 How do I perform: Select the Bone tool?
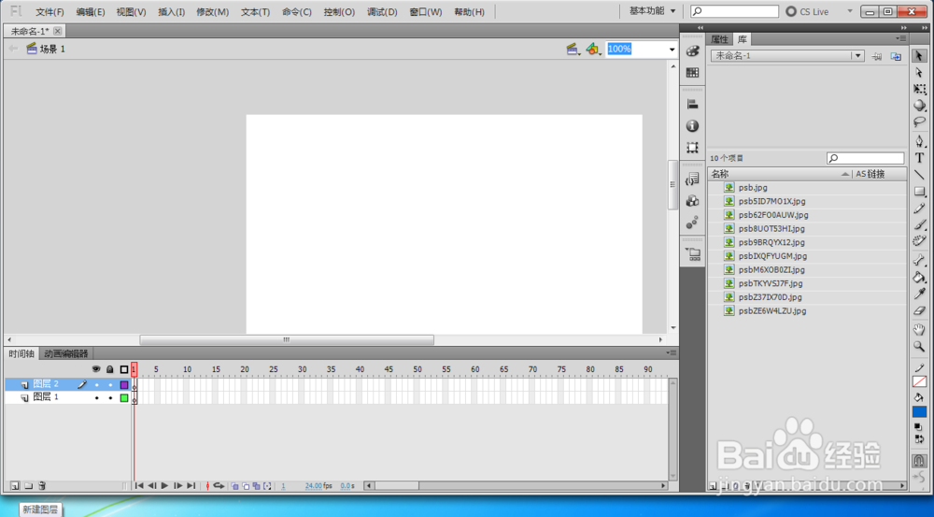point(919,261)
